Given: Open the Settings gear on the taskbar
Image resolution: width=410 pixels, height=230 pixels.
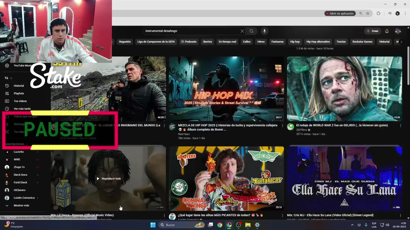Looking at the screenshot, I should tap(257, 225).
